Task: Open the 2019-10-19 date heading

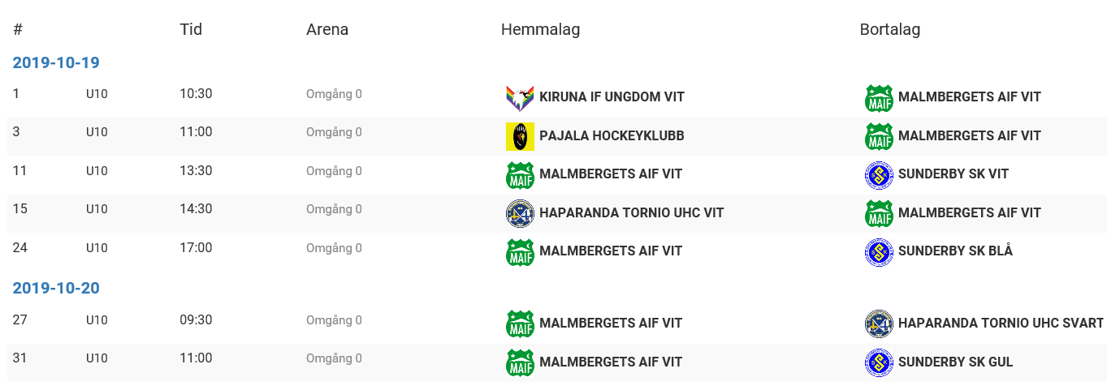Action: 56,62
